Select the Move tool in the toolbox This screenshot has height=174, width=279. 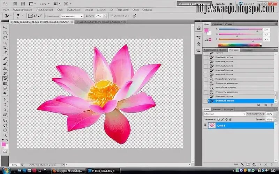pos(5,28)
